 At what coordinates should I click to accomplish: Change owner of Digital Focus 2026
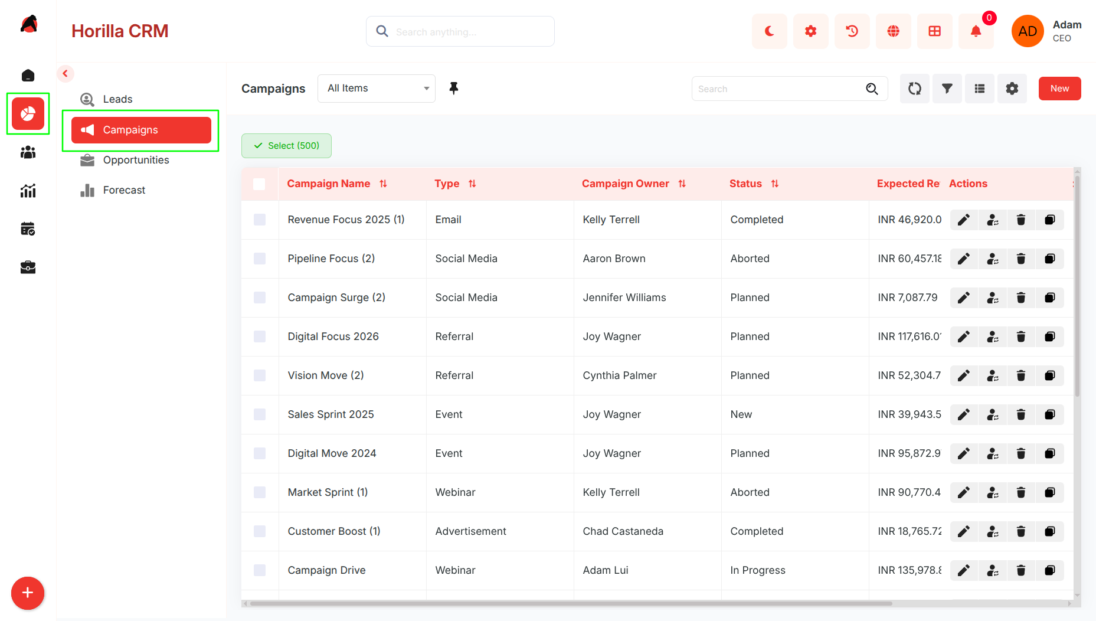pos(992,336)
